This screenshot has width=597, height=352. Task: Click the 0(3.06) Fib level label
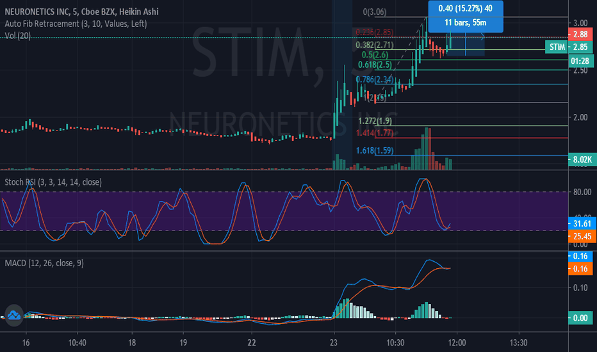pos(375,12)
